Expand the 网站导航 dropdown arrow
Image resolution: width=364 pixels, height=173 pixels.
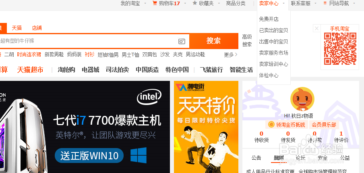coord(354,4)
